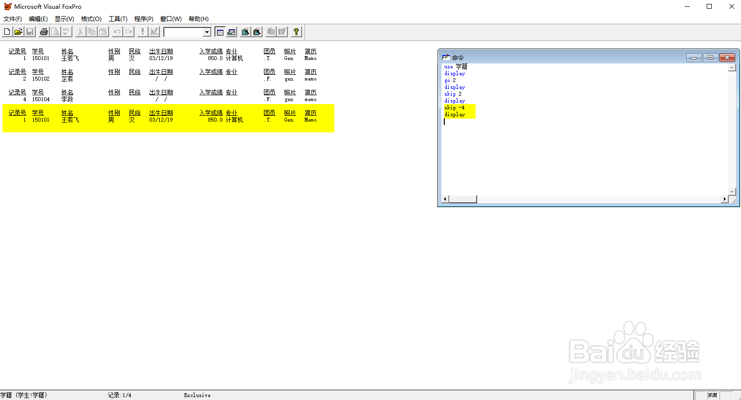Click the Redo arrow icon

[x=129, y=32]
